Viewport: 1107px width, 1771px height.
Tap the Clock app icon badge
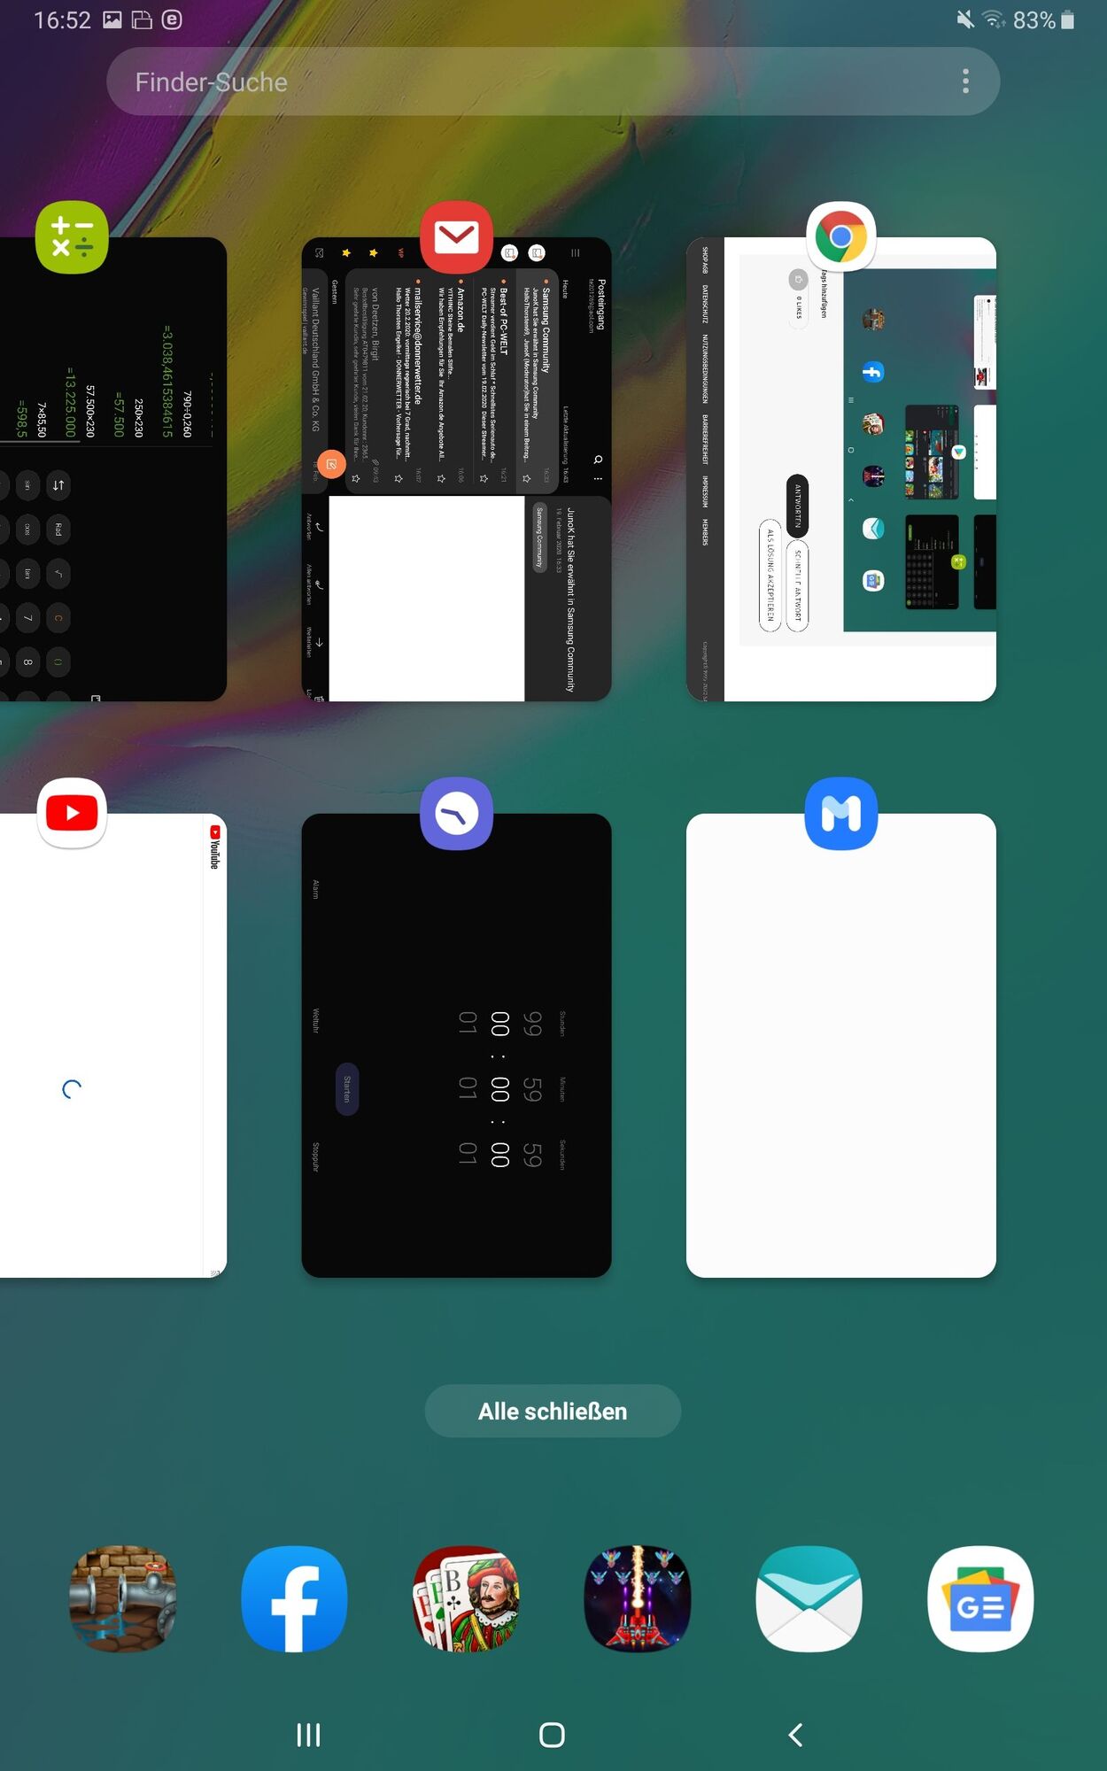coord(456,813)
